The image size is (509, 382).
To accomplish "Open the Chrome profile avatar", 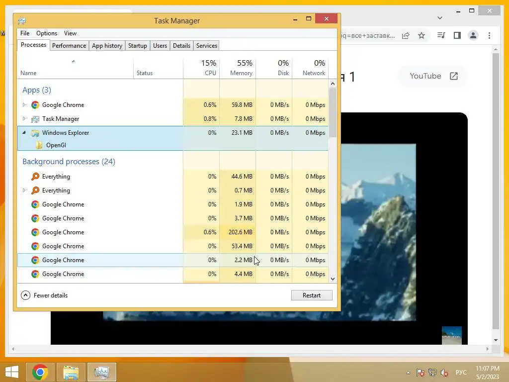I will point(473,35).
